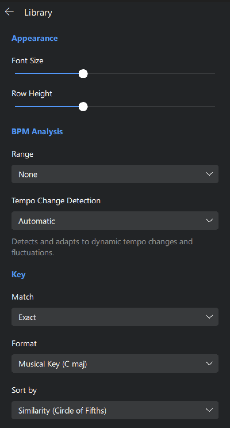Click the chevron arrow in the Range field
230x428 pixels.
click(x=209, y=174)
